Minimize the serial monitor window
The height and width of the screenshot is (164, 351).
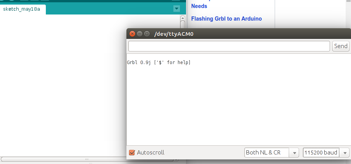point(139,34)
